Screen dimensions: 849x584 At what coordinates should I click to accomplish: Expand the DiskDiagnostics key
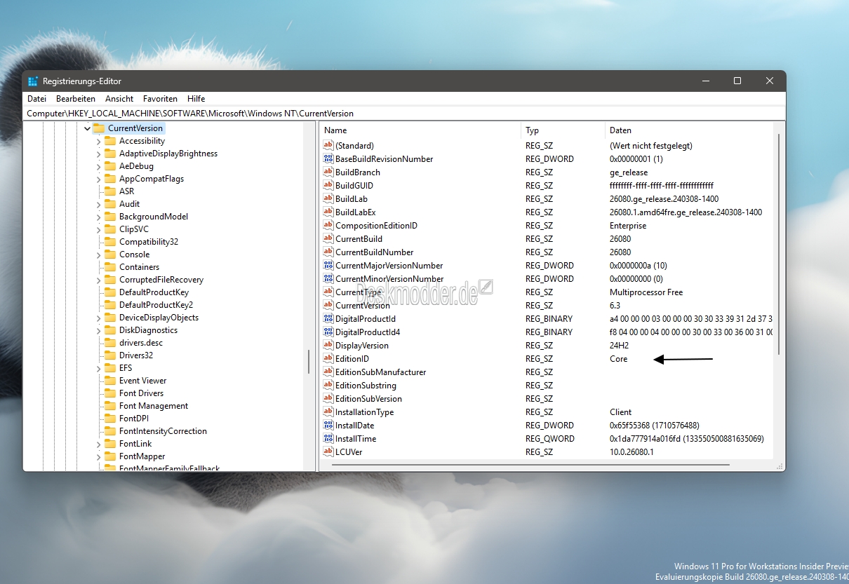(99, 330)
